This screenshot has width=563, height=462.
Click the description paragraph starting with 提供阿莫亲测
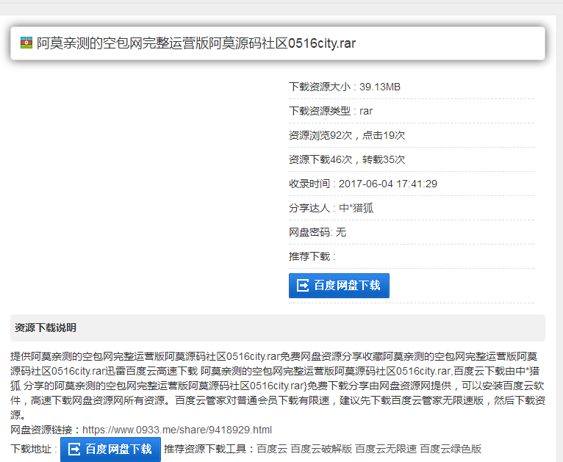pos(278,386)
